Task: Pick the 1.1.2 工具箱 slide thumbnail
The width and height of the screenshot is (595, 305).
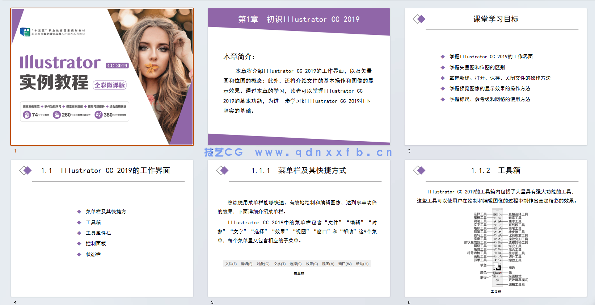Action: [496, 228]
